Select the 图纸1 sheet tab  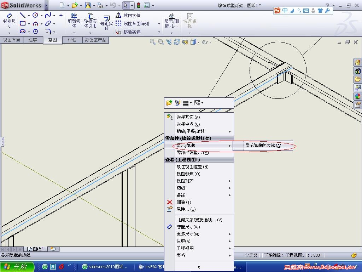click(x=36, y=249)
